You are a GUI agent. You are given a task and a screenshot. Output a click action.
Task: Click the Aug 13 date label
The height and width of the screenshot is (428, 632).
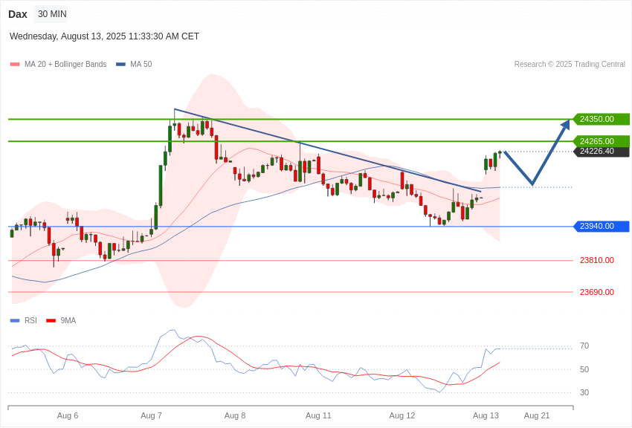[x=486, y=416]
